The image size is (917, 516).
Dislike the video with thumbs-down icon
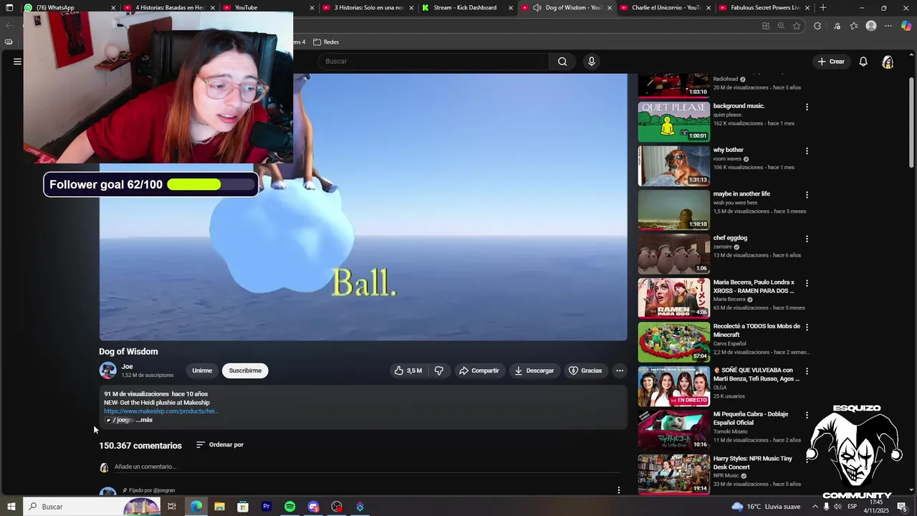click(439, 371)
